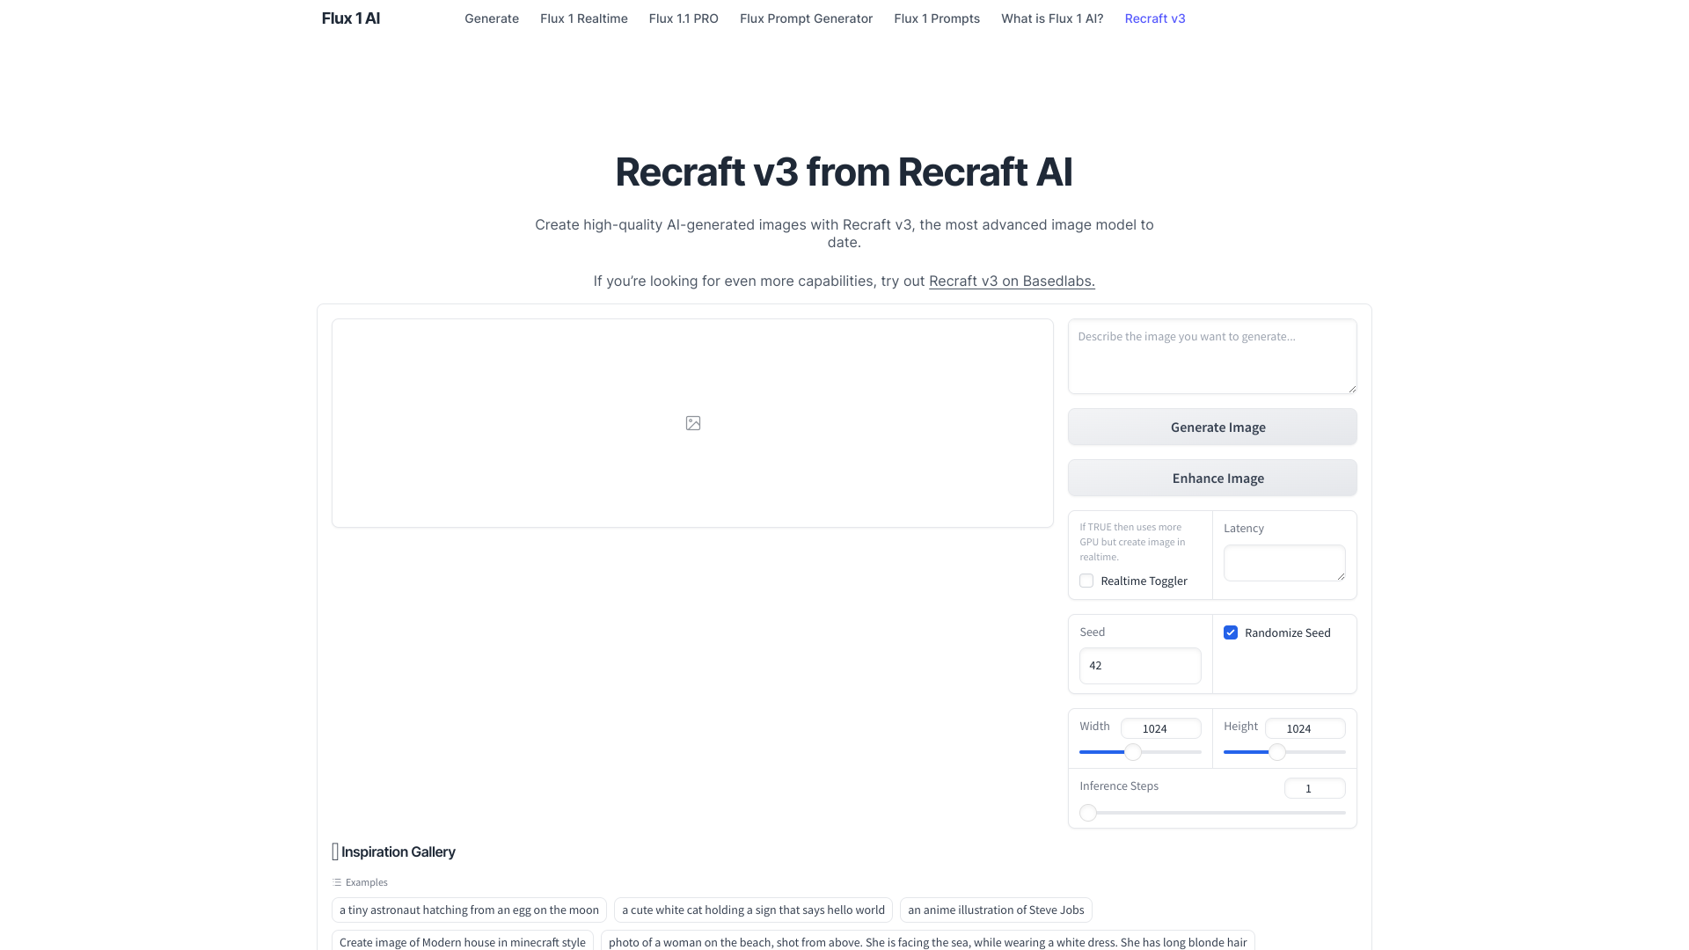This screenshot has width=1689, height=950.
Task: Toggle the Realtime Toggler checkbox
Action: pyautogui.click(x=1086, y=581)
